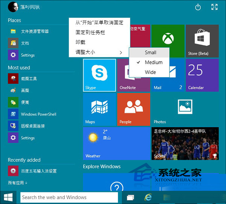
Task: Launch Windows PowerShell
Action: 41,114
